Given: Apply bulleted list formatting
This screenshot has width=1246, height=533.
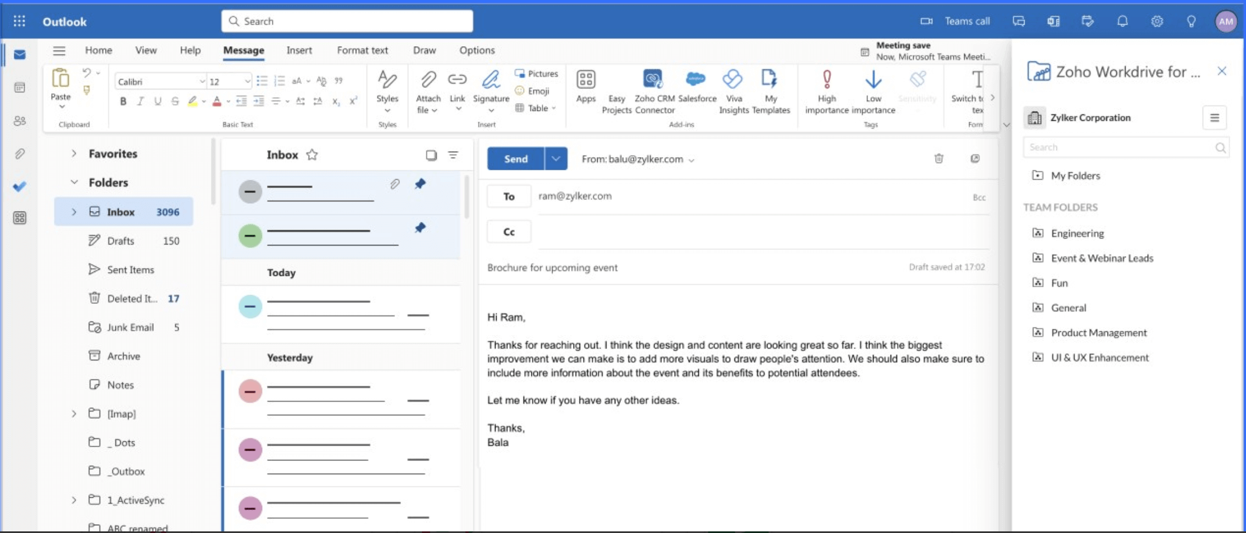Looking at the screenshot, I should (262, 81).
